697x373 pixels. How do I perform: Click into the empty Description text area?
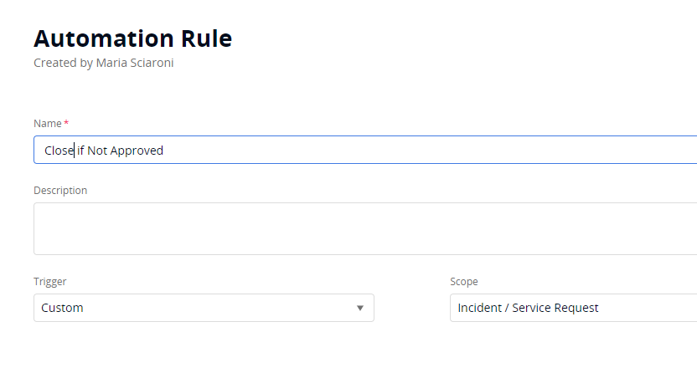click(365, 228)
